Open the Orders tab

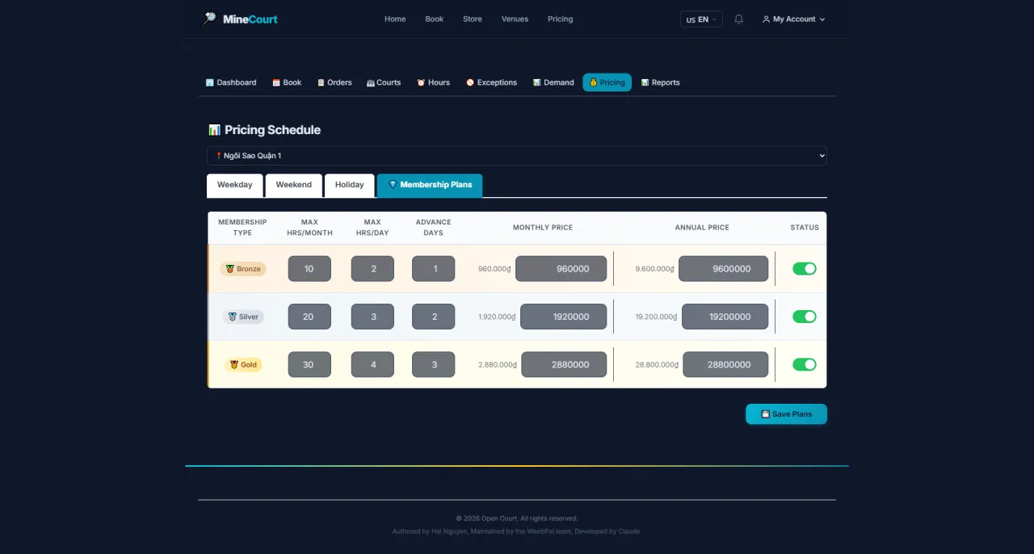coord(334,82)
